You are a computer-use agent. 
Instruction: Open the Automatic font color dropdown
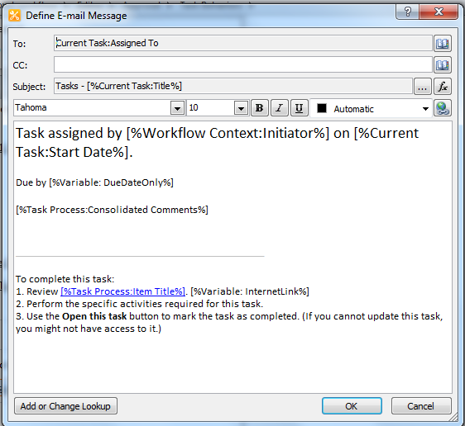click(x=425, y=109)
